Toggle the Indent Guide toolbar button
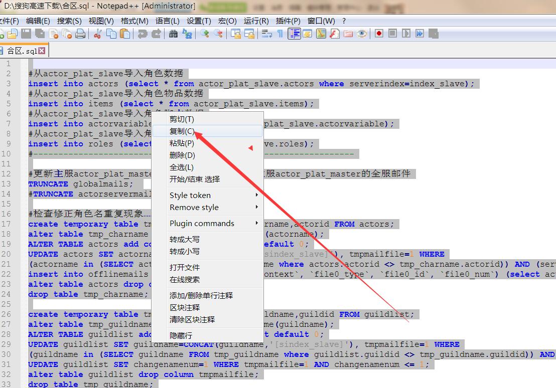Screen dimensions: 556x388 294,34
